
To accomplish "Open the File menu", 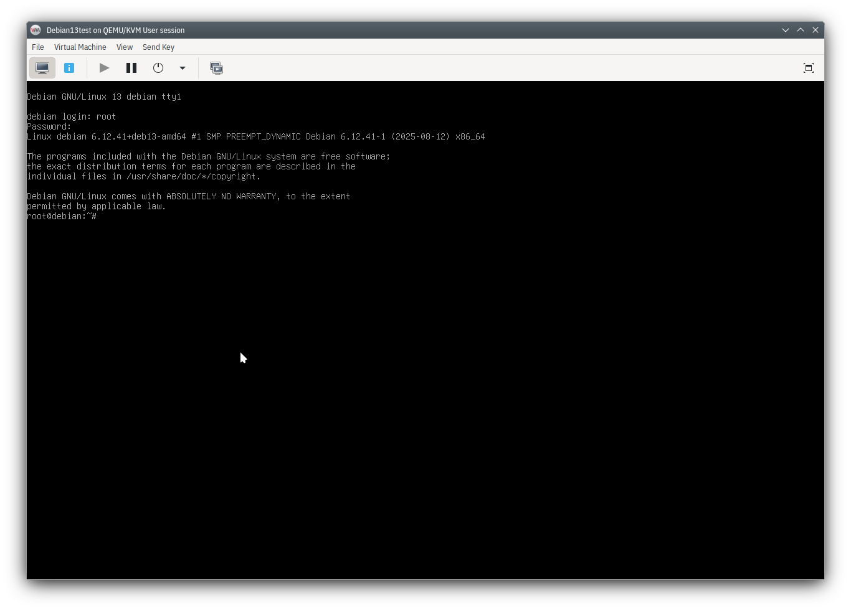I will [x=38, y=47].
